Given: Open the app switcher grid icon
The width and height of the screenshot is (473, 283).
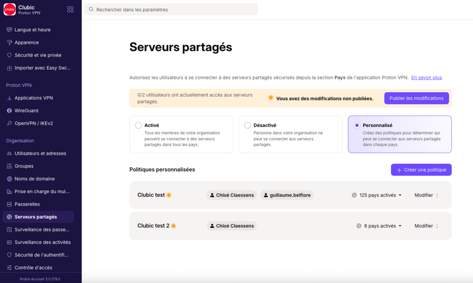Looking at the screenshot, I should pos(71,9).
